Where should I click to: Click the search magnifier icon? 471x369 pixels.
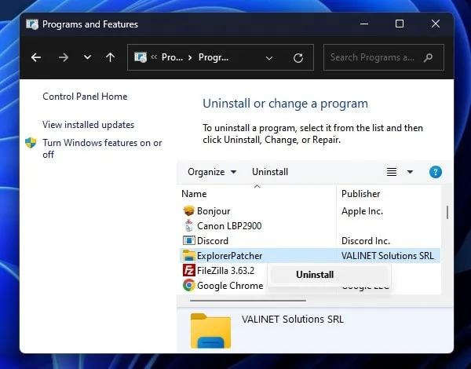tap(428, 57)
